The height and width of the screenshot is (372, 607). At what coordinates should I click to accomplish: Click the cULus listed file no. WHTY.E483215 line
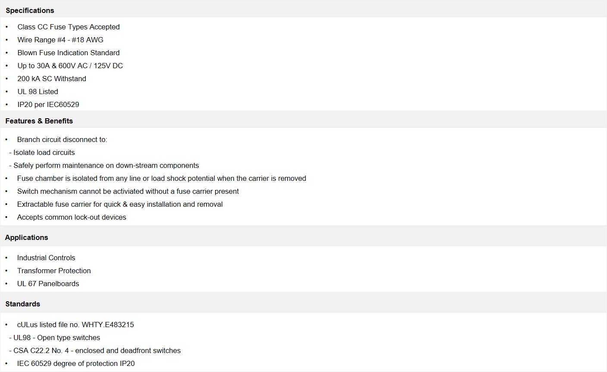pos(75,325)
